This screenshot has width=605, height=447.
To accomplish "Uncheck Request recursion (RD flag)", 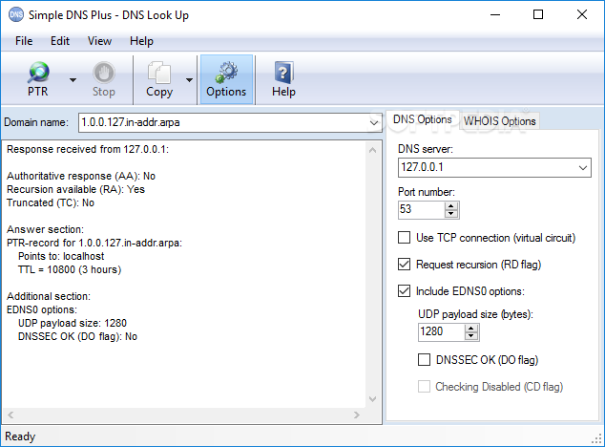I will [404, 265].
